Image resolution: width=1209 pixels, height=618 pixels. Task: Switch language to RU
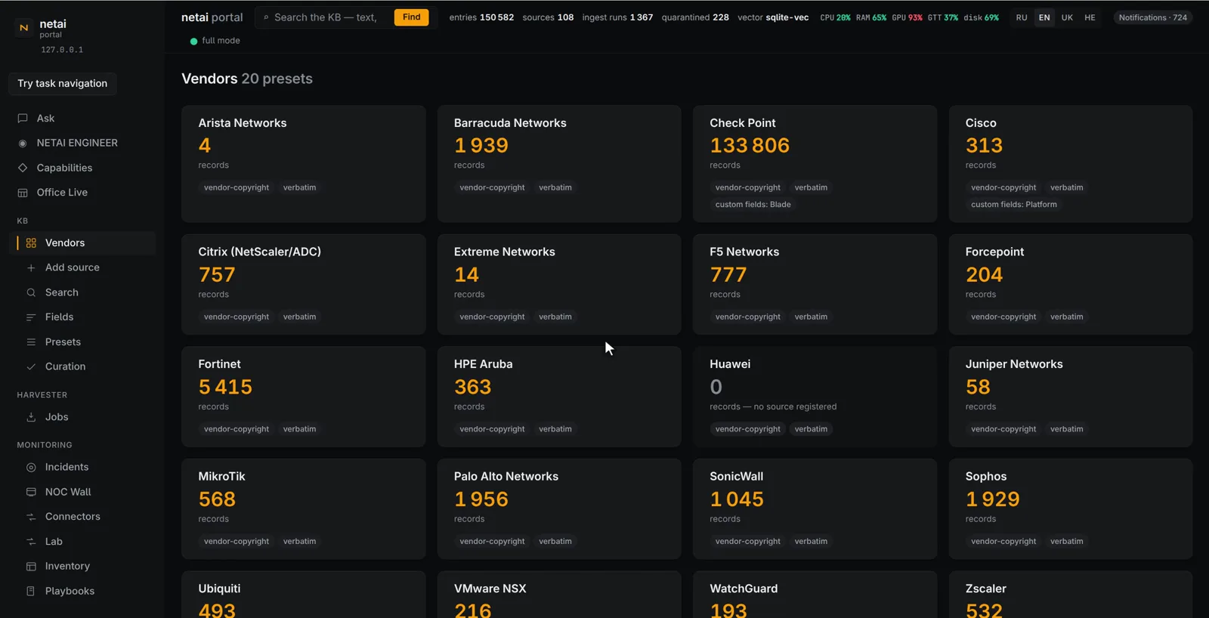coord(1022,17)
